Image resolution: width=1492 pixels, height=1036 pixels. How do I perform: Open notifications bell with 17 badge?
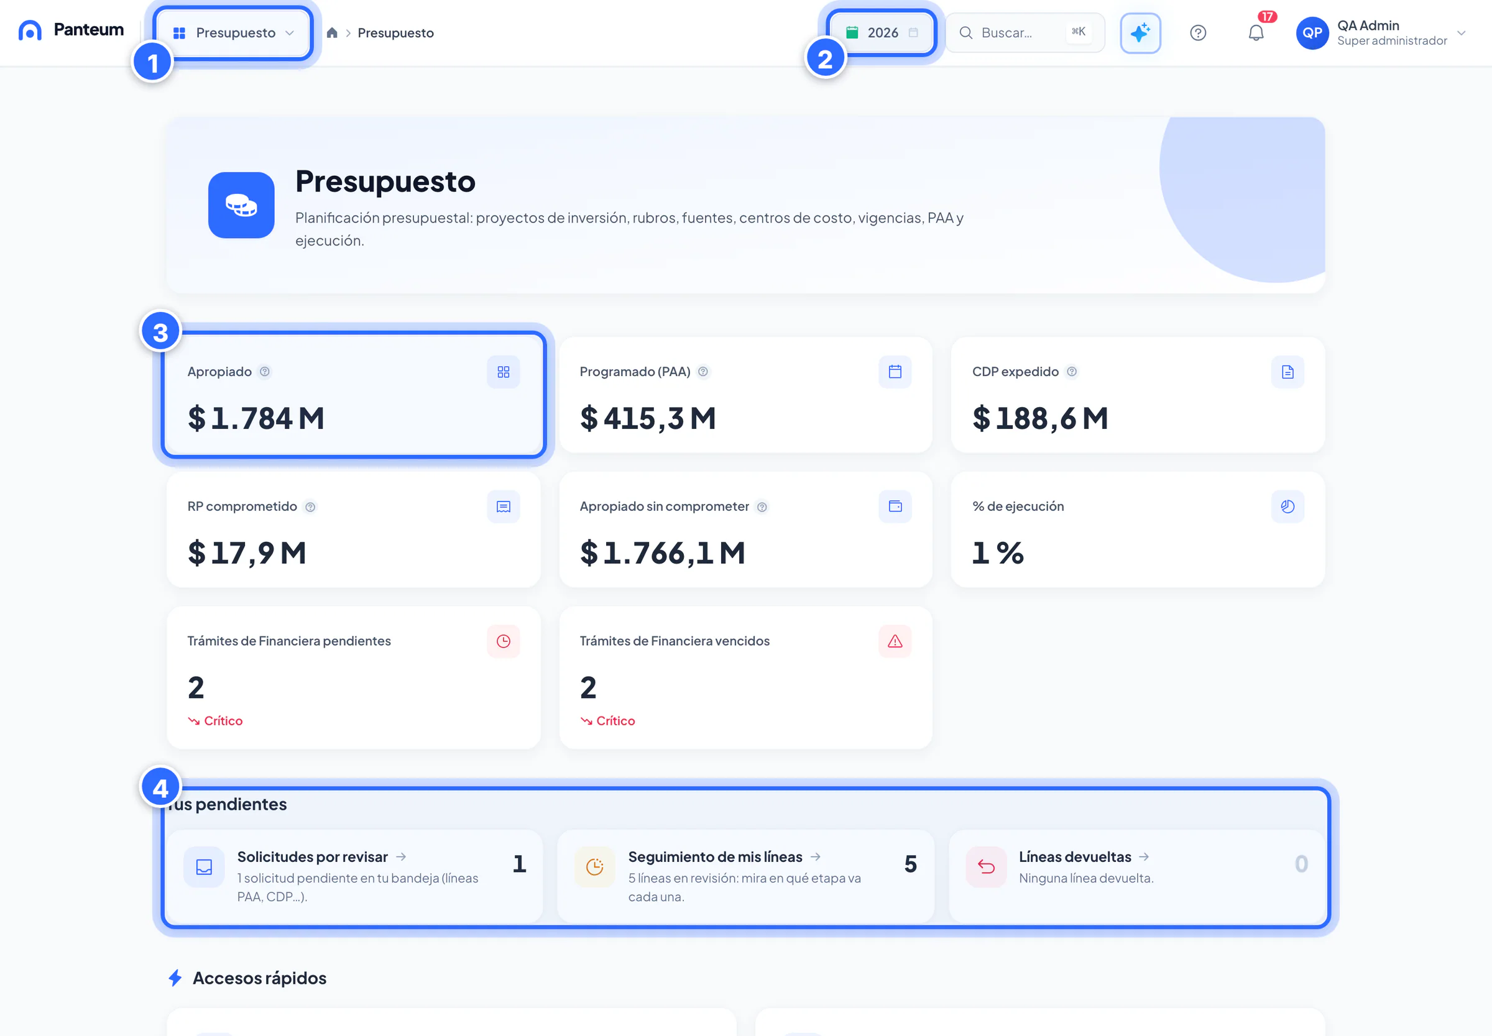coord(1256,33)
